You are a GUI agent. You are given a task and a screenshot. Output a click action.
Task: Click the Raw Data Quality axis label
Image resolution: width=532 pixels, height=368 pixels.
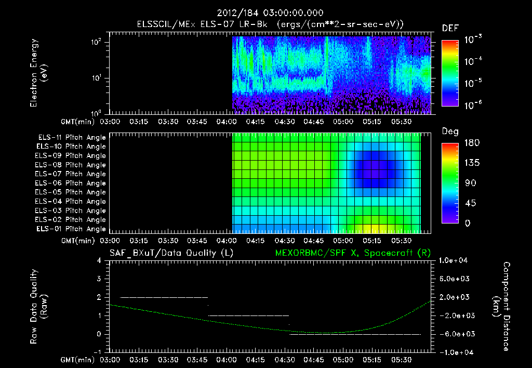[38, 307]
